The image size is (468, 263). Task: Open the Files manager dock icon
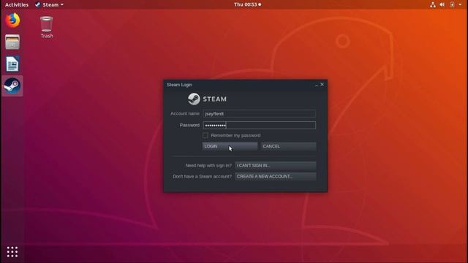point(12,42)
